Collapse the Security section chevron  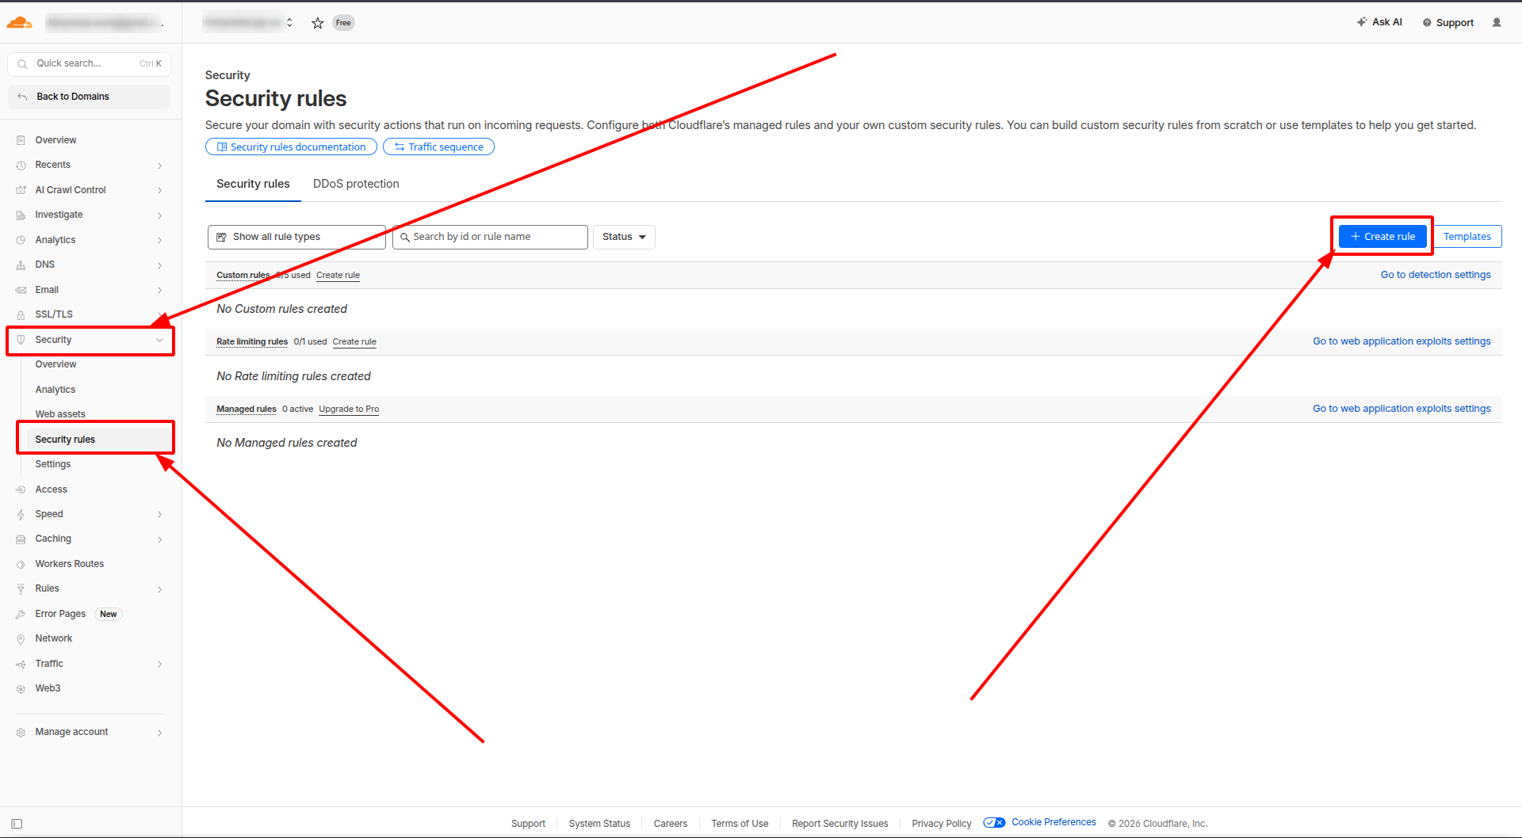pos(160,340)
